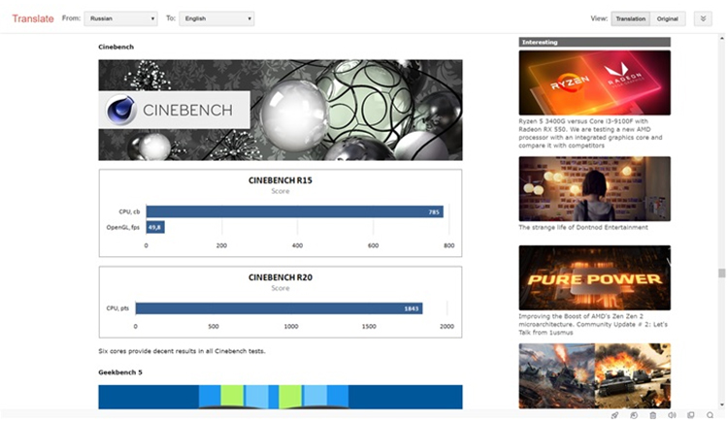Click the Cinebench section heading
Screen dimensions: 728x421
click(116, 47)
